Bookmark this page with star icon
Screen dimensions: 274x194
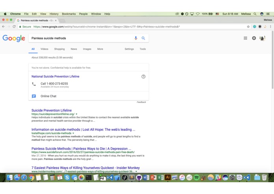click(x=248, y=27)
